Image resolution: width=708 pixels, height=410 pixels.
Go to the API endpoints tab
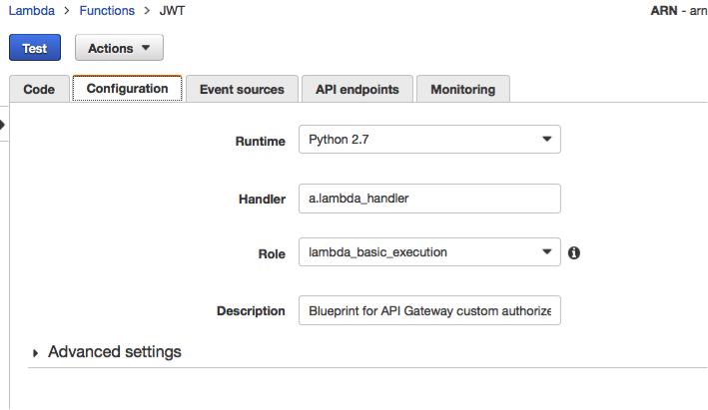pos(357,89)
